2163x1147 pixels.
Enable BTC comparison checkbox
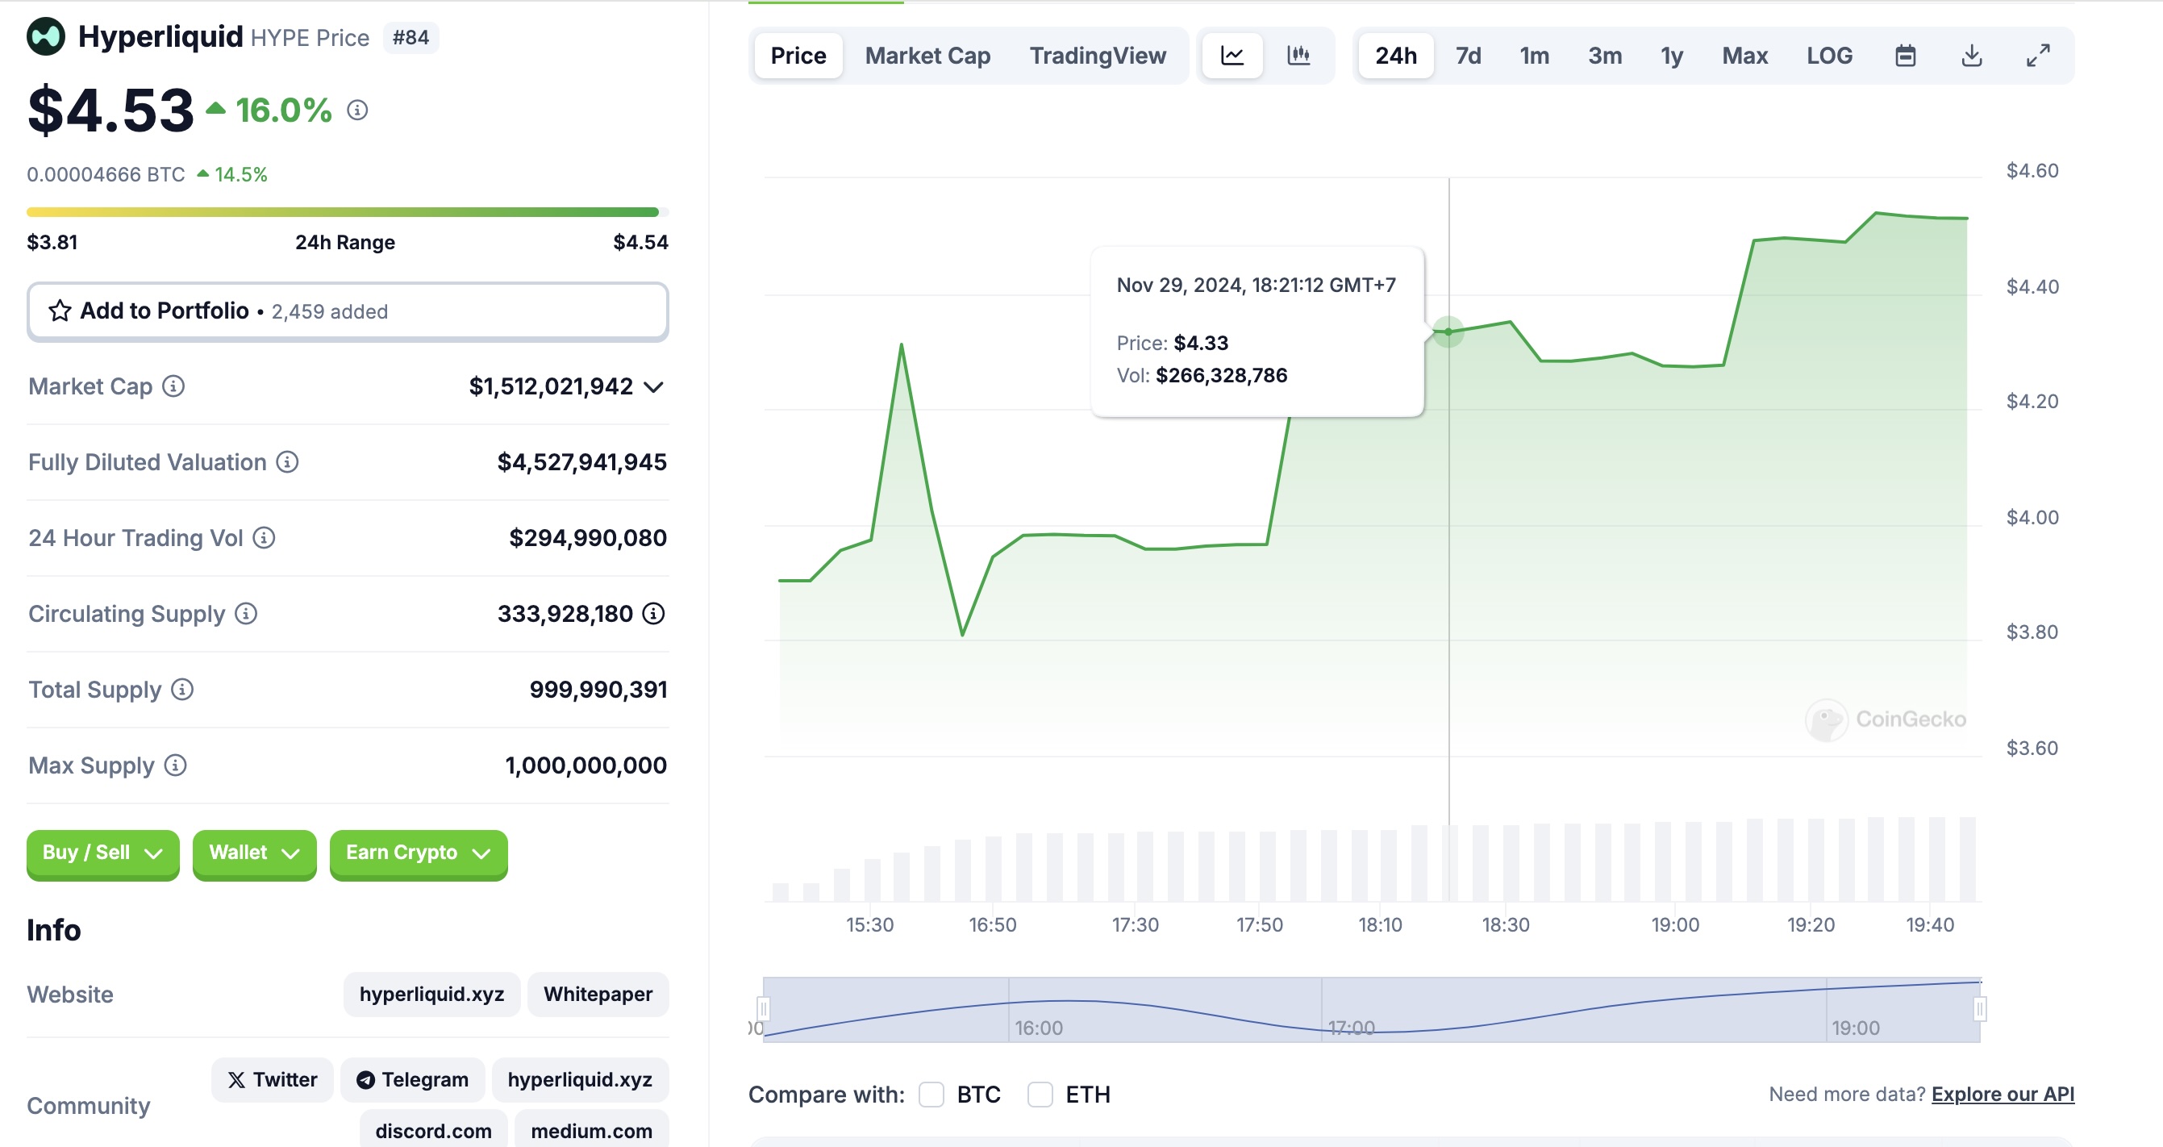931,1095
